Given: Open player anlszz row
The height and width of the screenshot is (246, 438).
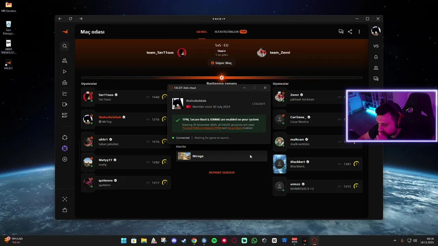Looking at the screenshot, I should click(x=318, y=186).
